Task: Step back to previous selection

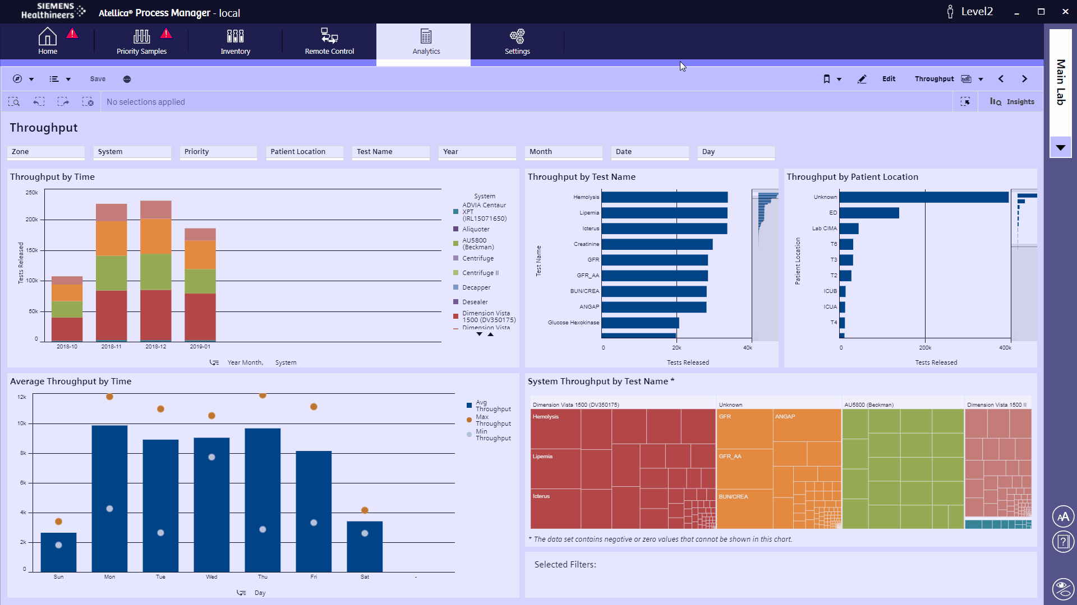Action: coord(39,101)
